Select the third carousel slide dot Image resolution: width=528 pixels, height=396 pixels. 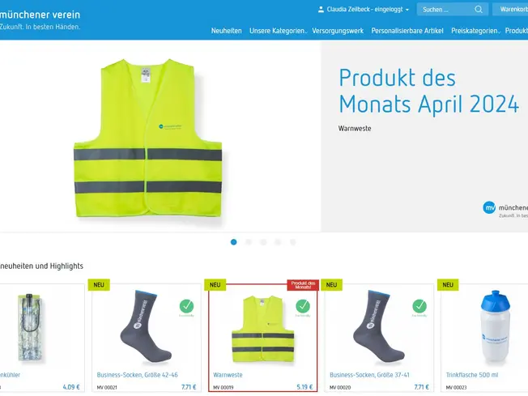(263, 242)
